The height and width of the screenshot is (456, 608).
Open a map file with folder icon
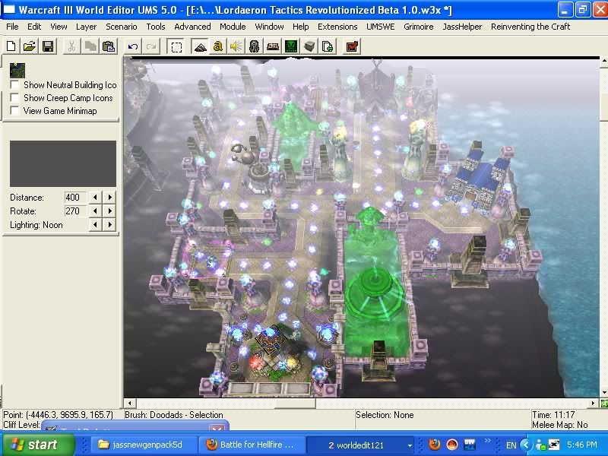tap(30, 46)
